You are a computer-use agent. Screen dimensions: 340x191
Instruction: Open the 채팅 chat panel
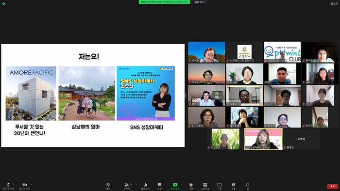[x=159, y=186]
